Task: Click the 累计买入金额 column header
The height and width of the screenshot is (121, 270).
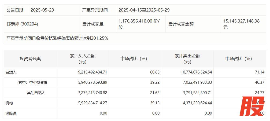Action: 83,59
